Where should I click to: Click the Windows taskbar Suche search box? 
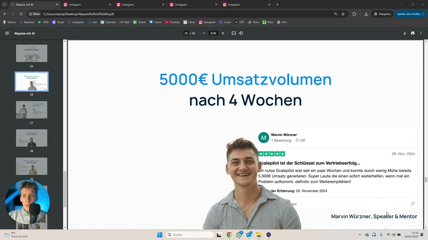pyautogui.click(x=190, y=235)
